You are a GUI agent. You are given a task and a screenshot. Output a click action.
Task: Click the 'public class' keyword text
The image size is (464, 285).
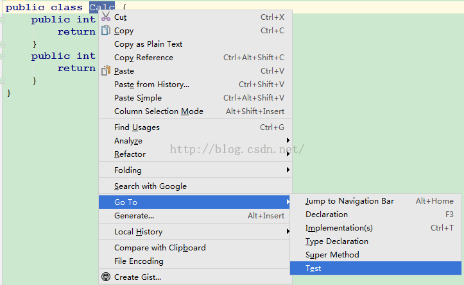[44, 7]
